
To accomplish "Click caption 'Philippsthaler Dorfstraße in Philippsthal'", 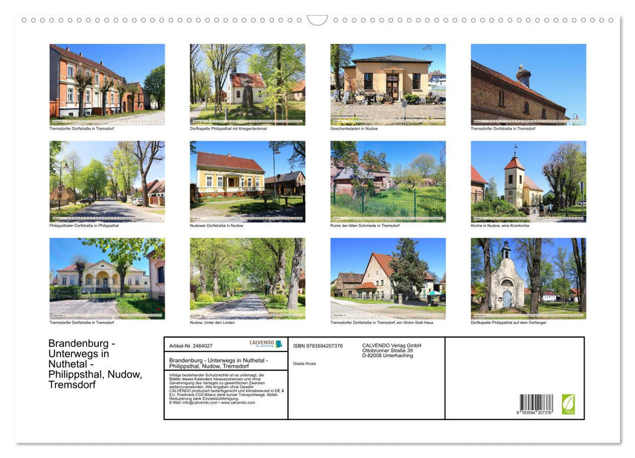I will click(84, 225).
